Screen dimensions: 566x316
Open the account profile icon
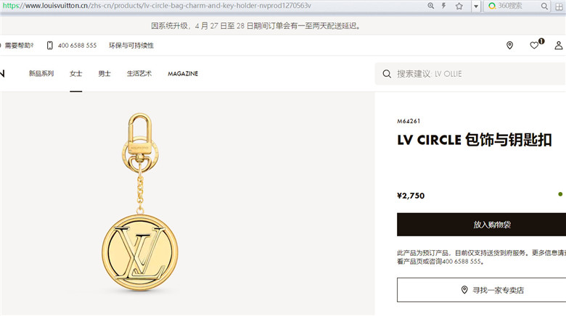(559, 45)
